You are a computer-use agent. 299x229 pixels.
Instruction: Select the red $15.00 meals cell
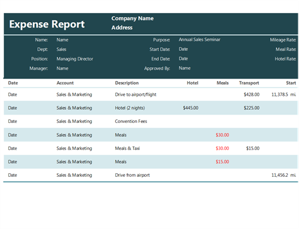[x=222, y=162]
